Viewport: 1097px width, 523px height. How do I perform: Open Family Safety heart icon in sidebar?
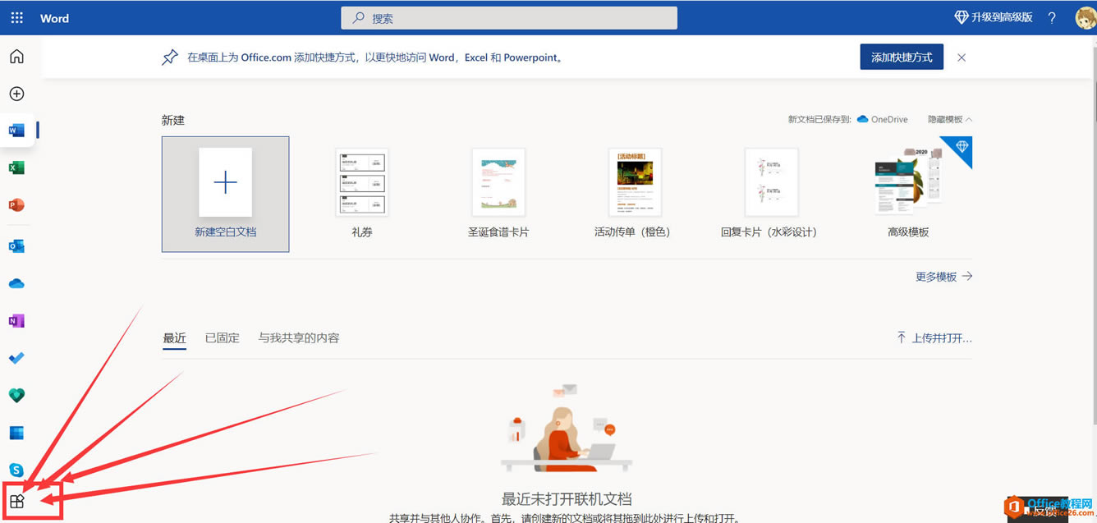click(16, 396)
